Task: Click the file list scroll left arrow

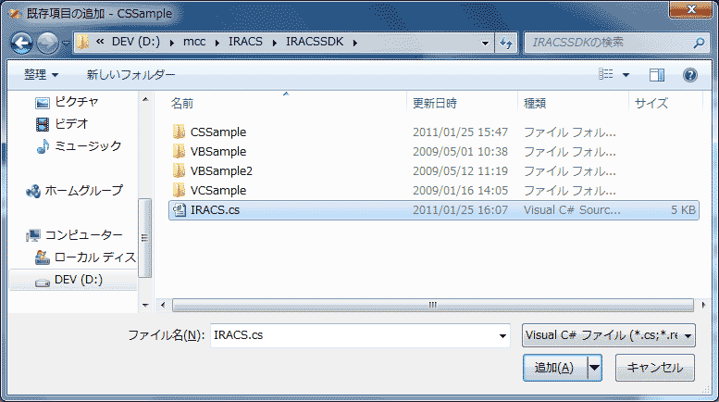Action: tap(163, 305)
